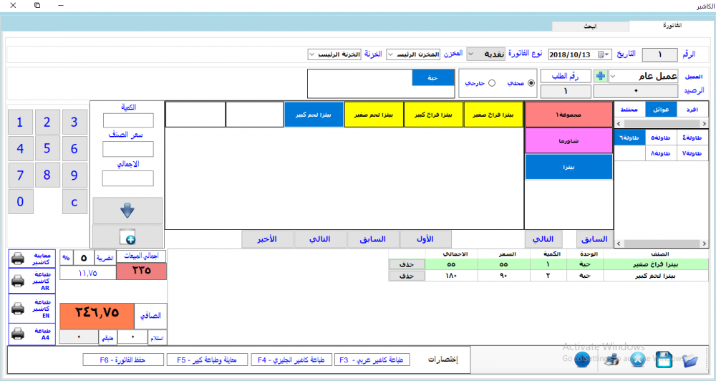716x381 pixels.
Task: Select the عوائل section tab
Action: pos(661,110)
